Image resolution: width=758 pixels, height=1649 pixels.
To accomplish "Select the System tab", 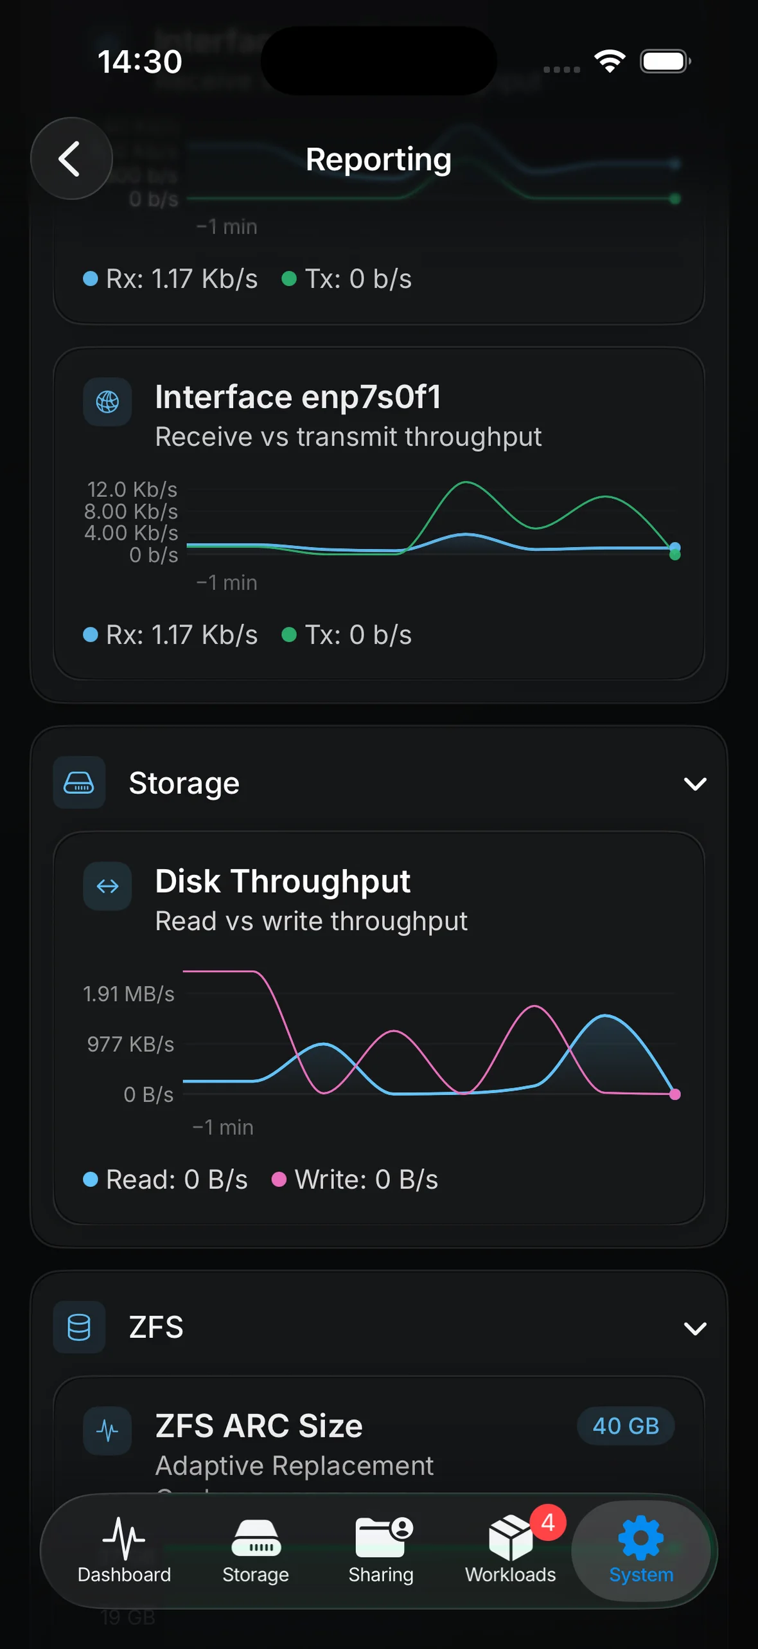I will click(641, 1550).
